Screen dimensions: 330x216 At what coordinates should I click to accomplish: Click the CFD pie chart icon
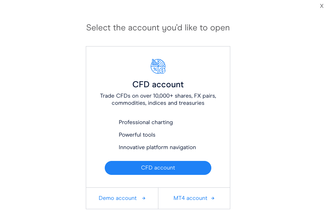(x=158, y=66)
